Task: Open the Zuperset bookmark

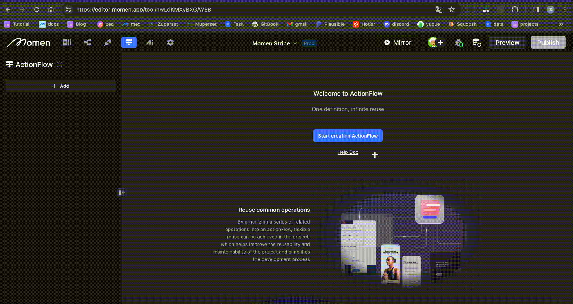Action: coord(163,24)
